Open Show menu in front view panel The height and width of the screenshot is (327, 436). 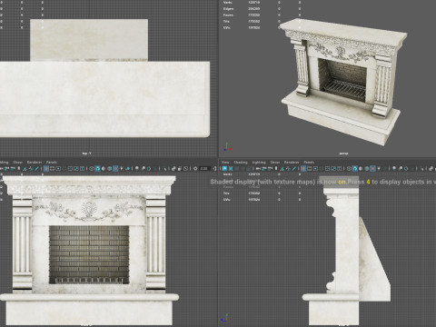pos(18,163)
